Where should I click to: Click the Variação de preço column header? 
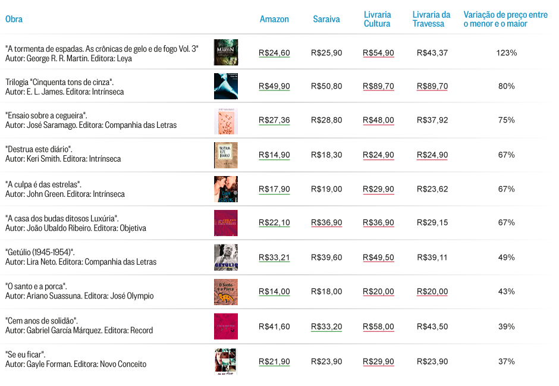click(505, 19)
